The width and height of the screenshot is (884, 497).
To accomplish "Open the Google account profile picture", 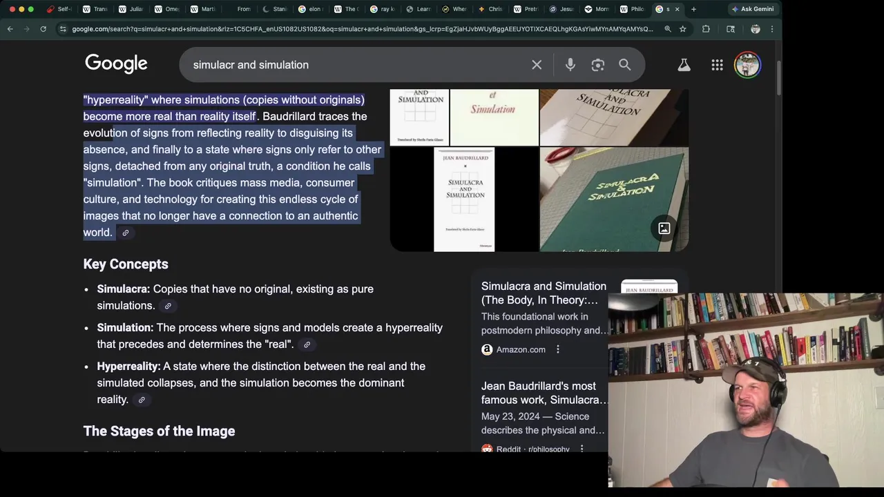I will [x=747, y=65].
